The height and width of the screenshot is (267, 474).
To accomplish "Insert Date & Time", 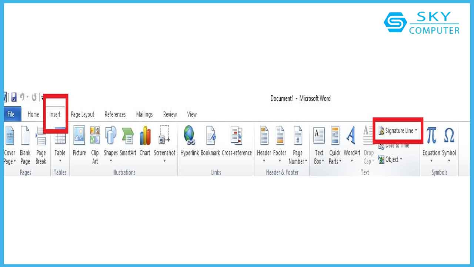I will [x=394, y=145].
